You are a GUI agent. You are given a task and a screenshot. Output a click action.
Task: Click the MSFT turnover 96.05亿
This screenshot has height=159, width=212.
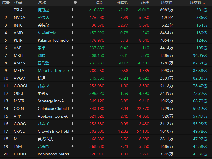point(200,55)
